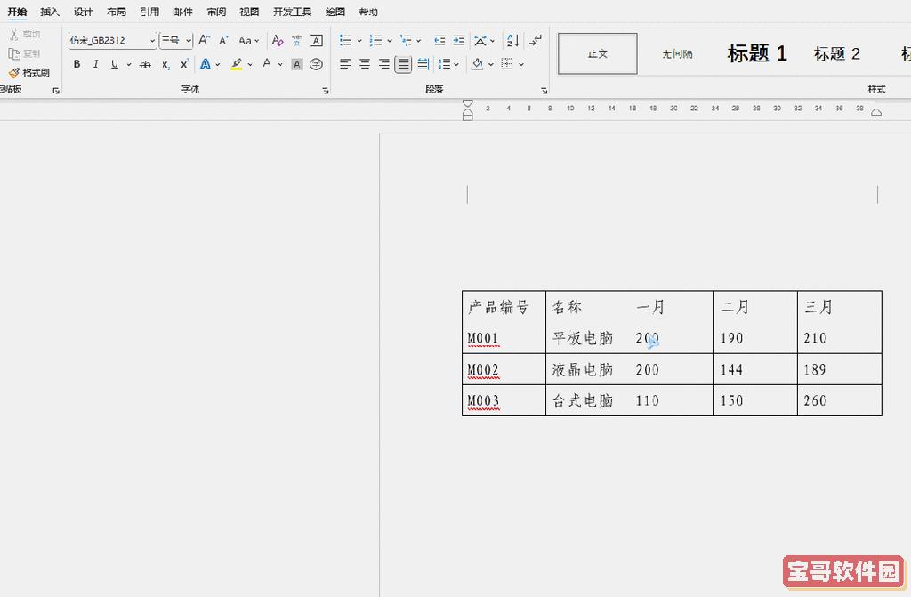The image size is (911, 597).
Task: Click the Sort icon
Action: coord(512,40)
